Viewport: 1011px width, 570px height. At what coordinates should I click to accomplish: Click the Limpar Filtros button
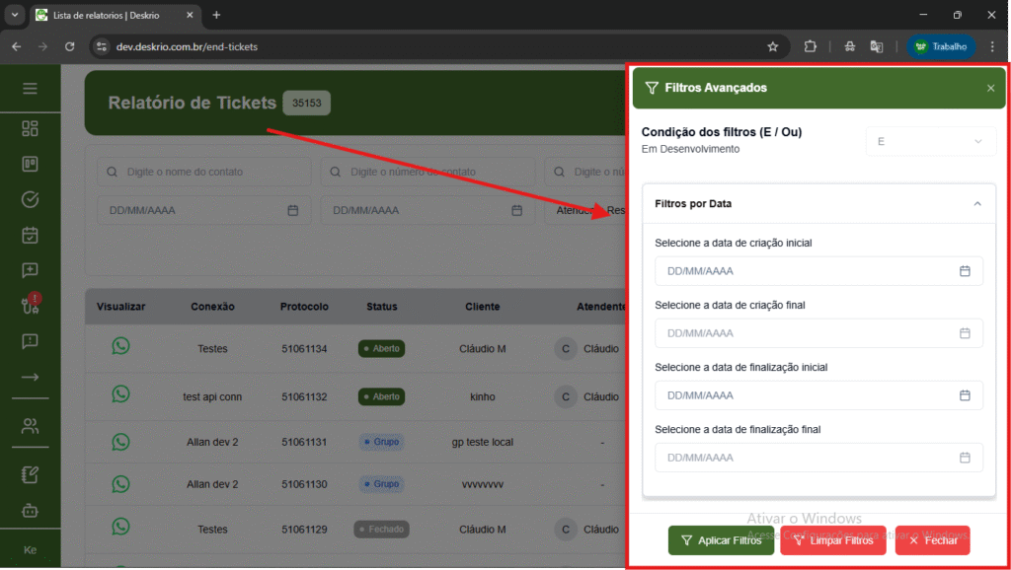pos(832,540)
